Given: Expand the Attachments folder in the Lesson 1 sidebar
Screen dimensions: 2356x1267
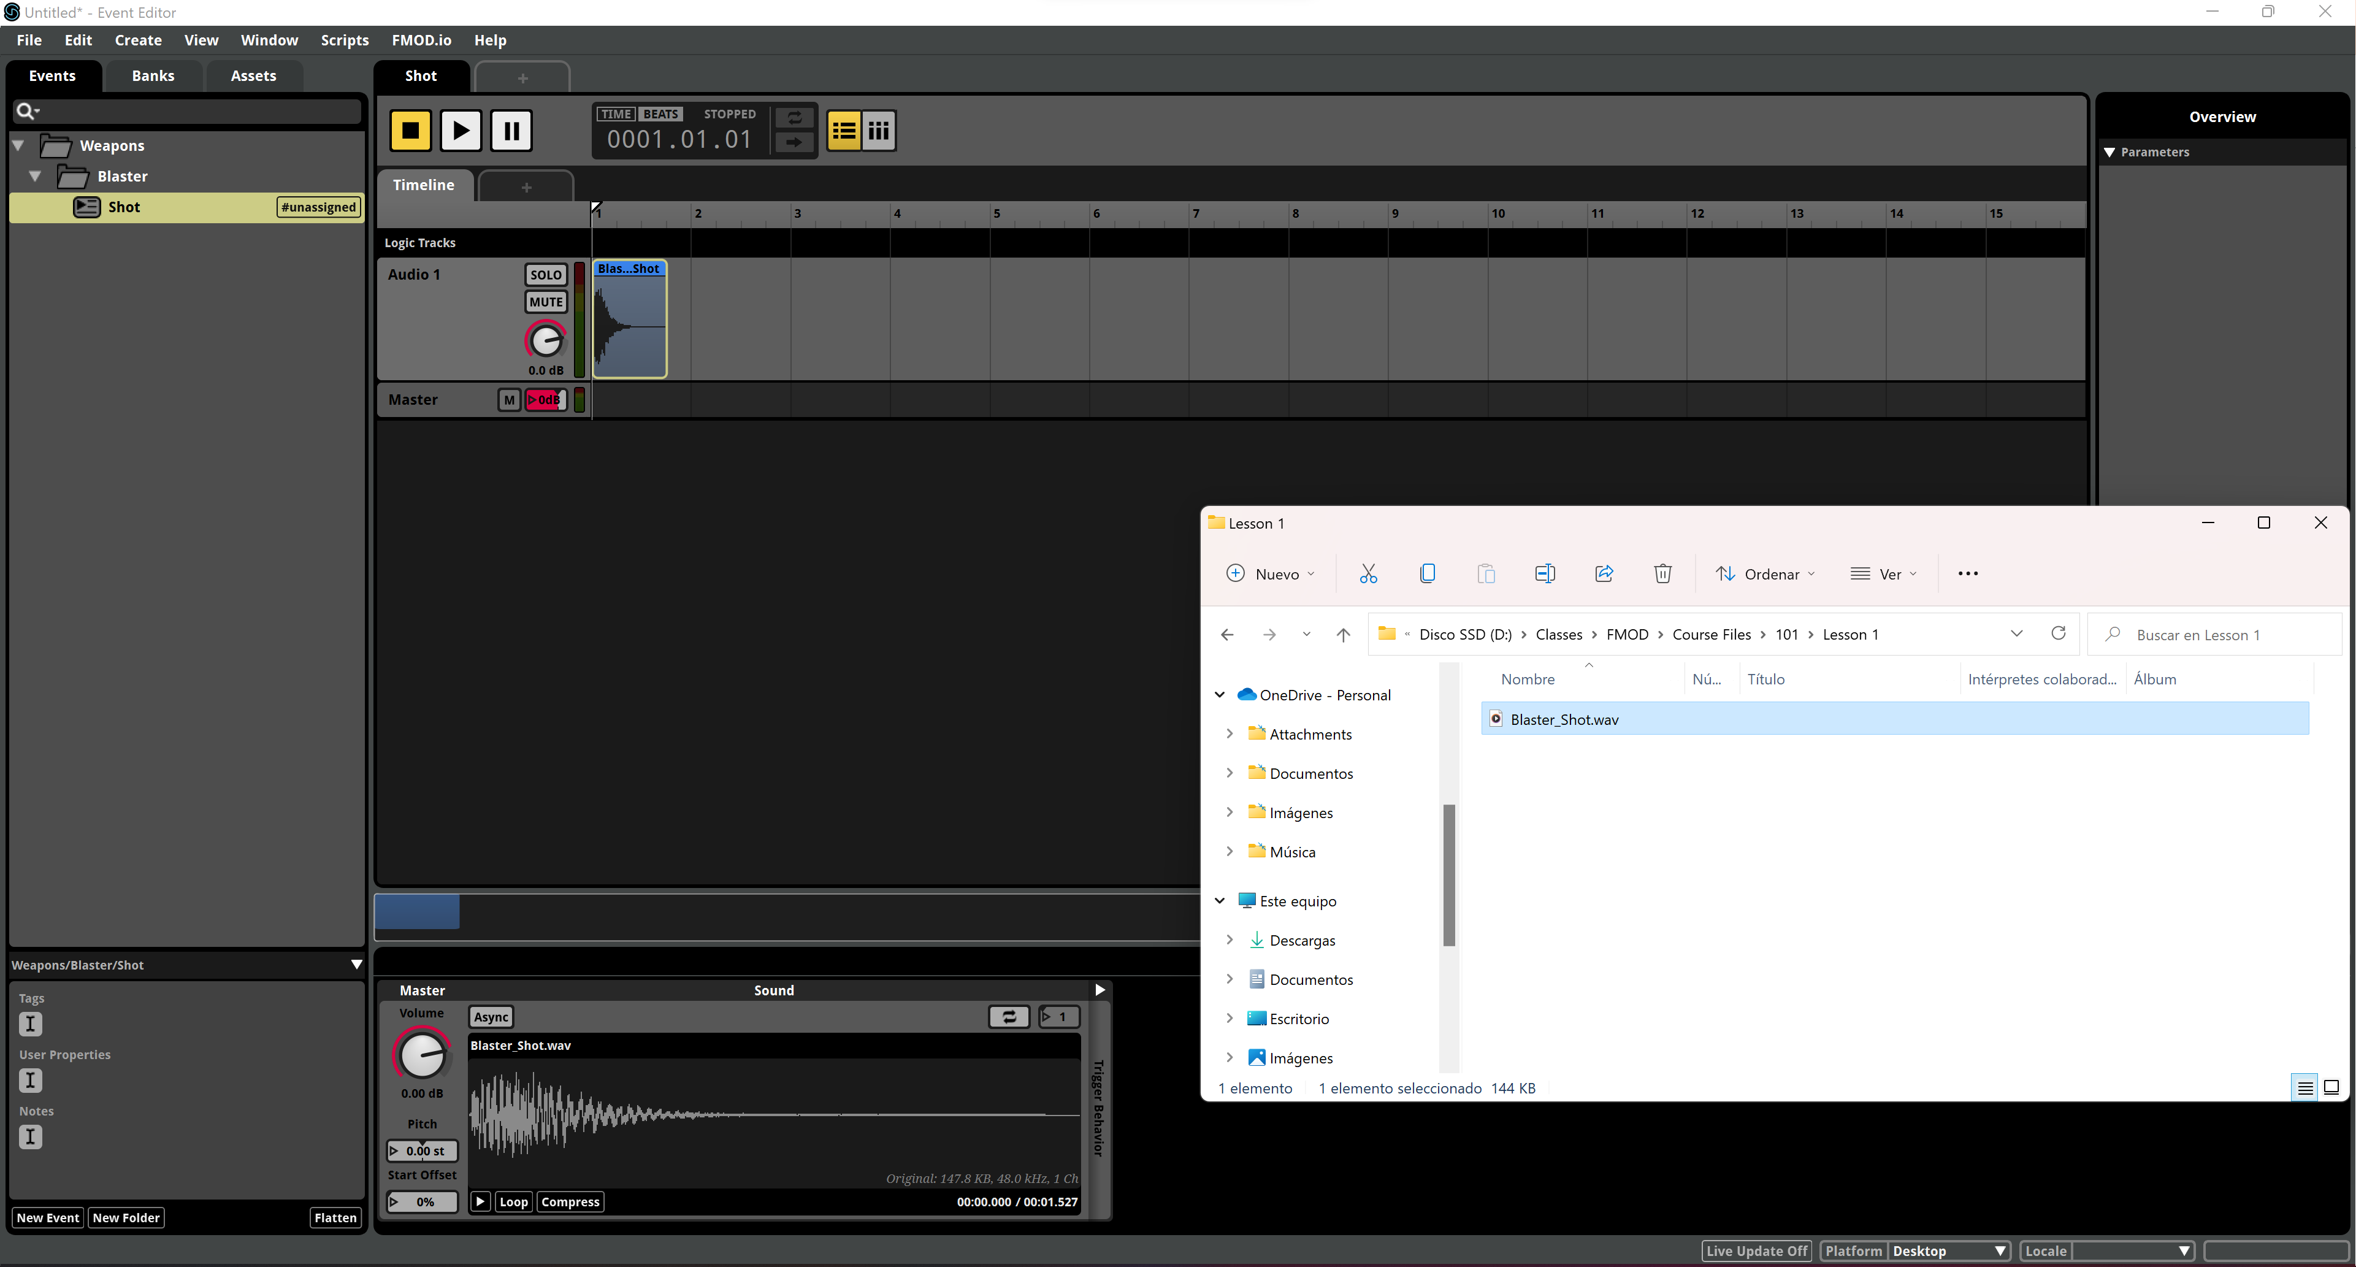Looking at the screenshot, I should [x=1230, y=733].
